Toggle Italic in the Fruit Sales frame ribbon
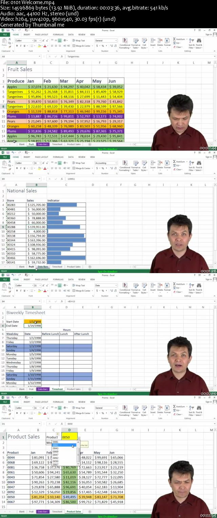 point(21,46)
